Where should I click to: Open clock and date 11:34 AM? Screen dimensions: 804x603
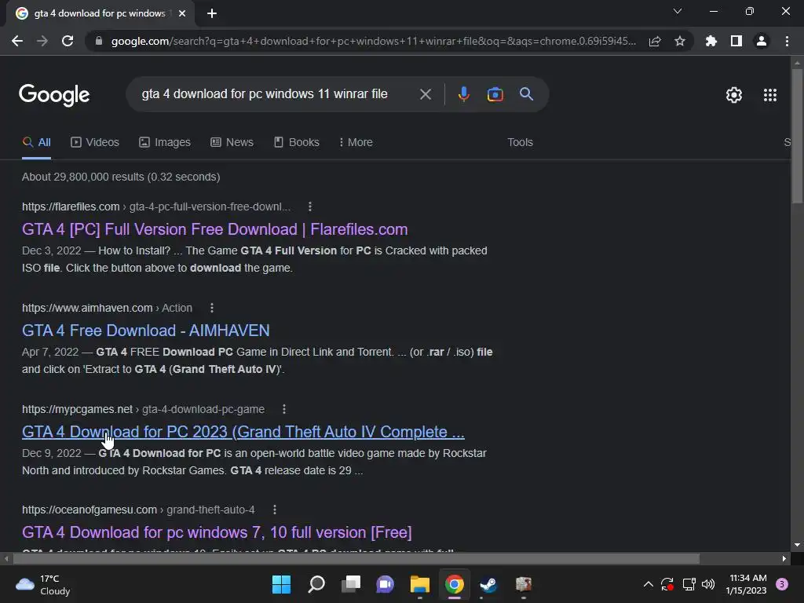[x=746, y=584]
